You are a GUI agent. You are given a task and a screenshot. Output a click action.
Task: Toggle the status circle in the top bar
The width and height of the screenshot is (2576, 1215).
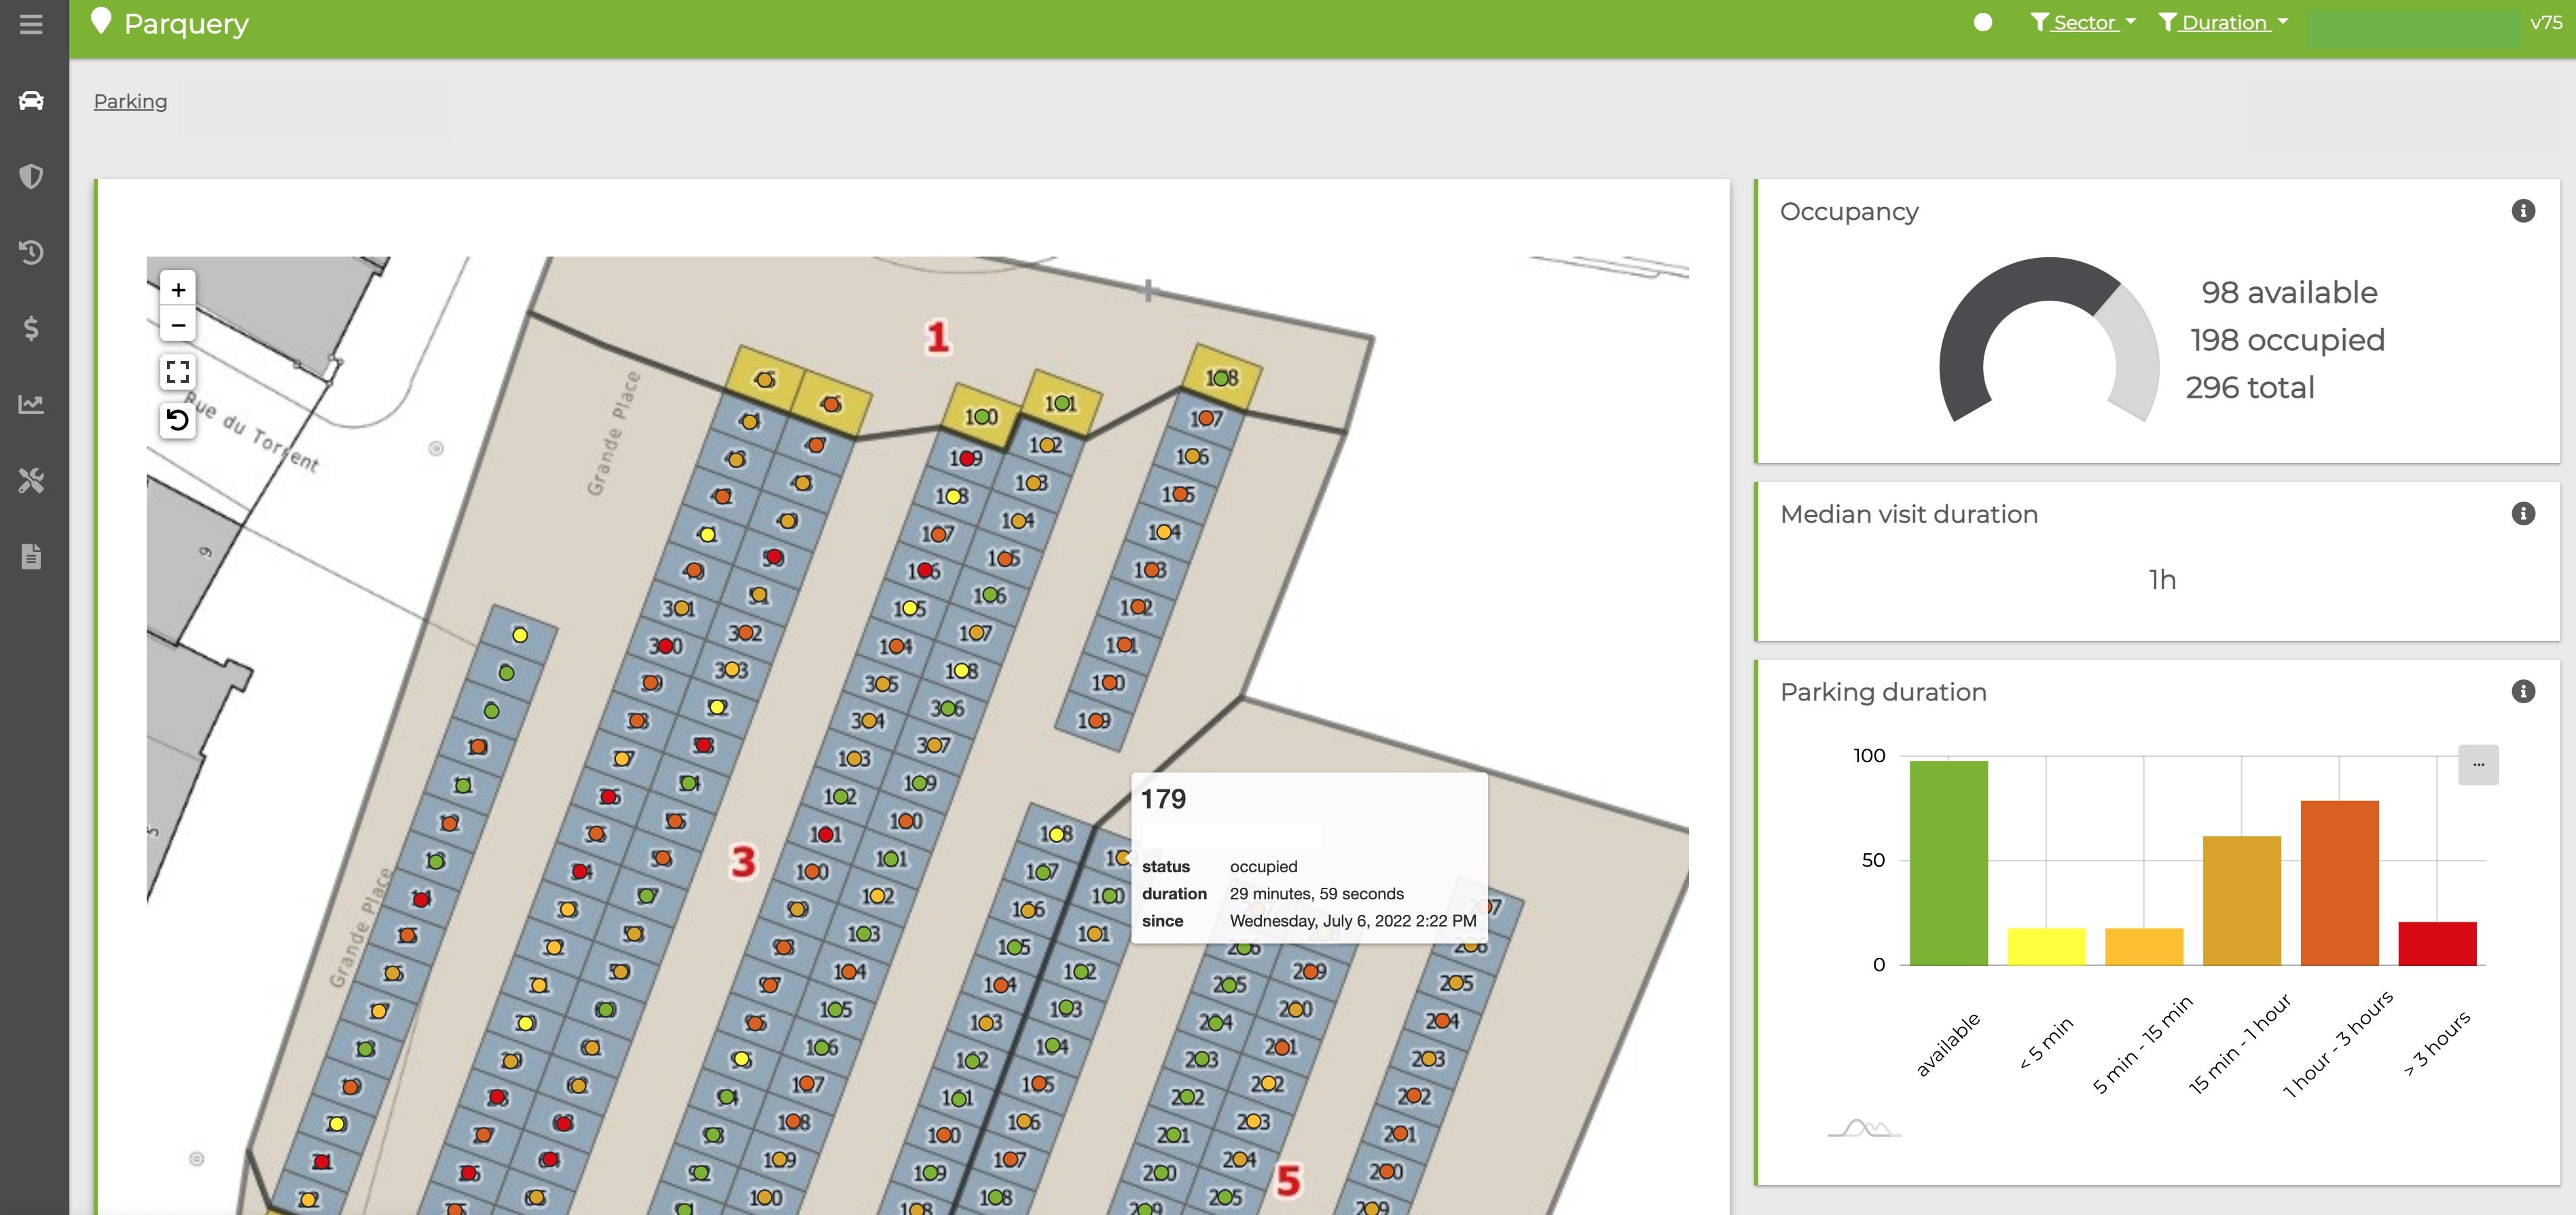tap(1983, 22)
